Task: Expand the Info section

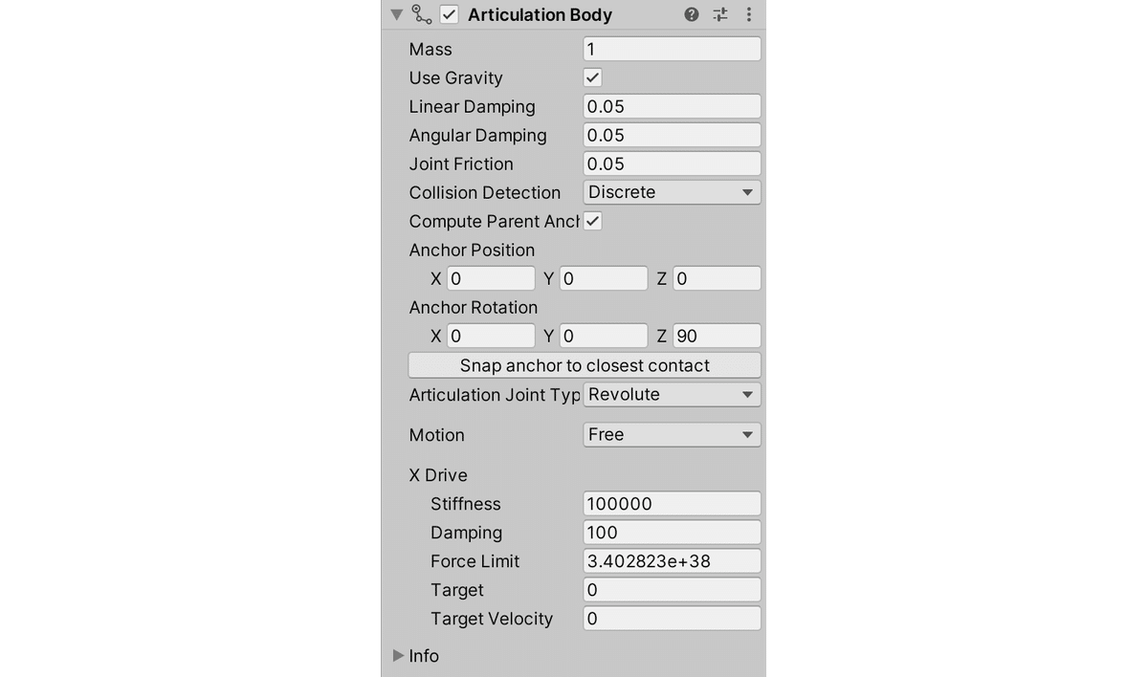Action: click(399, 656)
